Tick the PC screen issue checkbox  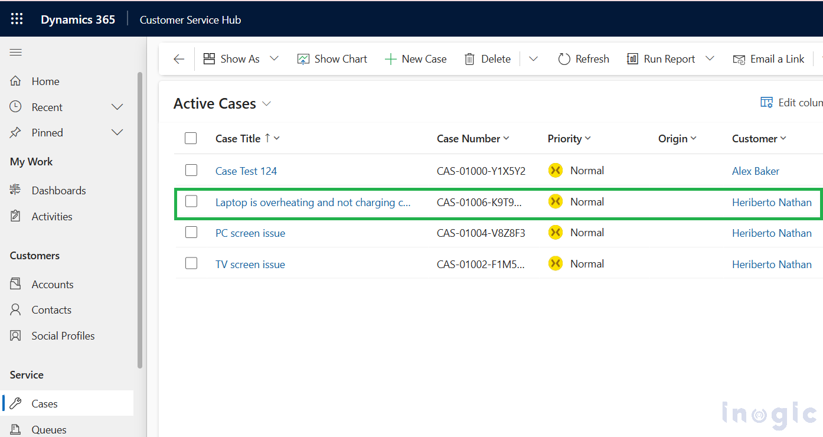(191, 232)
